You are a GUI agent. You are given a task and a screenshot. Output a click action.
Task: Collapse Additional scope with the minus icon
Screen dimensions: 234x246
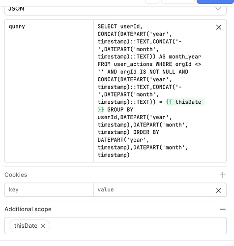point(223,209)
